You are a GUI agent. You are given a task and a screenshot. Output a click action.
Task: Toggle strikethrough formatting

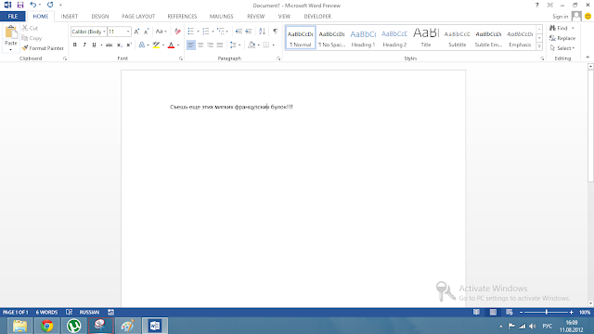click(x=109, y=45)
